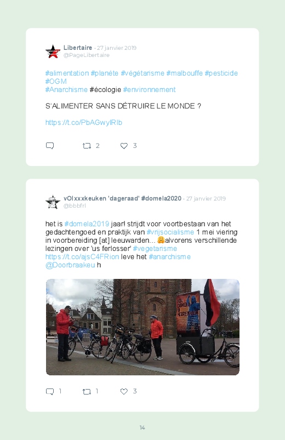The image size is (285, 440).
Task: Click the #malbouffe hashtag
Action: tap(184, 73)
